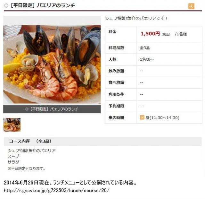Select the 料金 row label

[x=112, y=32]
